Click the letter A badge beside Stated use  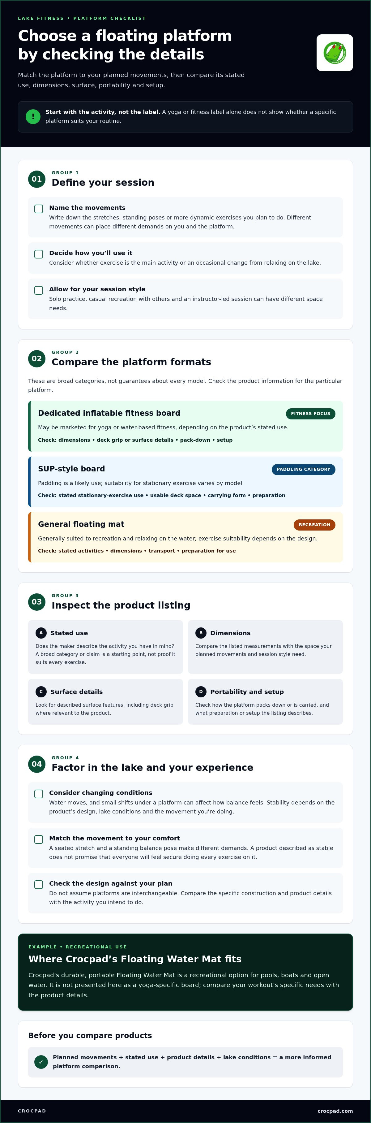41,633
